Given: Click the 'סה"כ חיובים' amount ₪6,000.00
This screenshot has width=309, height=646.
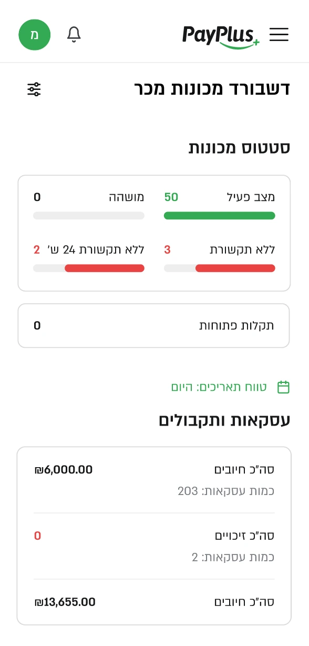Looking at the screenshot, I should [63, 469].
